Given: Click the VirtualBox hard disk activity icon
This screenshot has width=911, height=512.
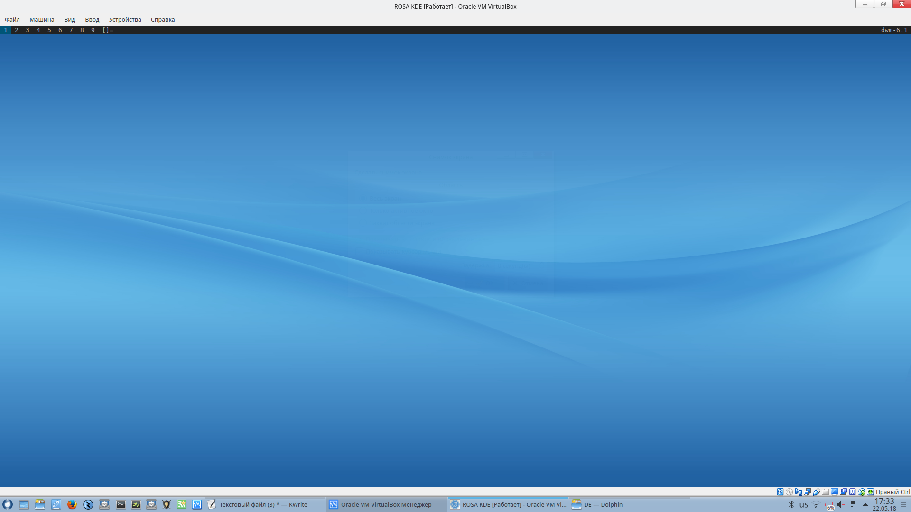Looking at the screenshot, I should pyautogui.click(x=780, y=492).
